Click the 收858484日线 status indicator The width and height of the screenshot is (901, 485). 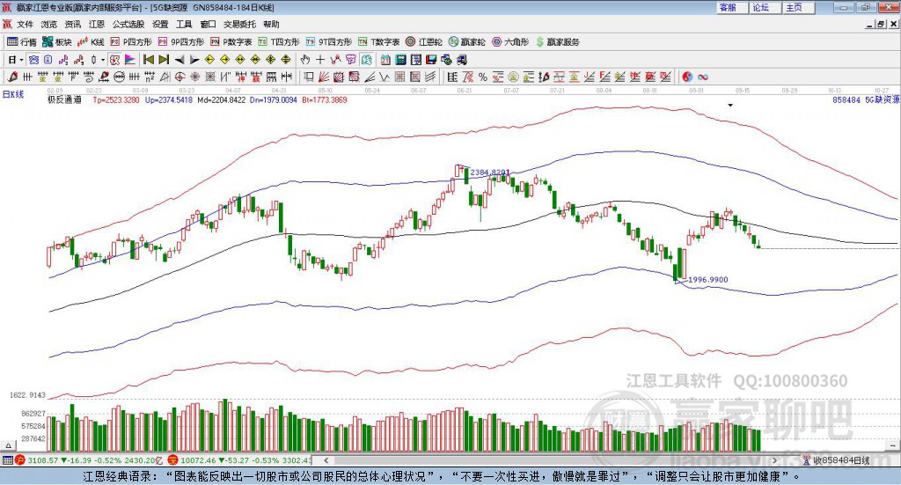pyautogui.click(x=836, y=460)
